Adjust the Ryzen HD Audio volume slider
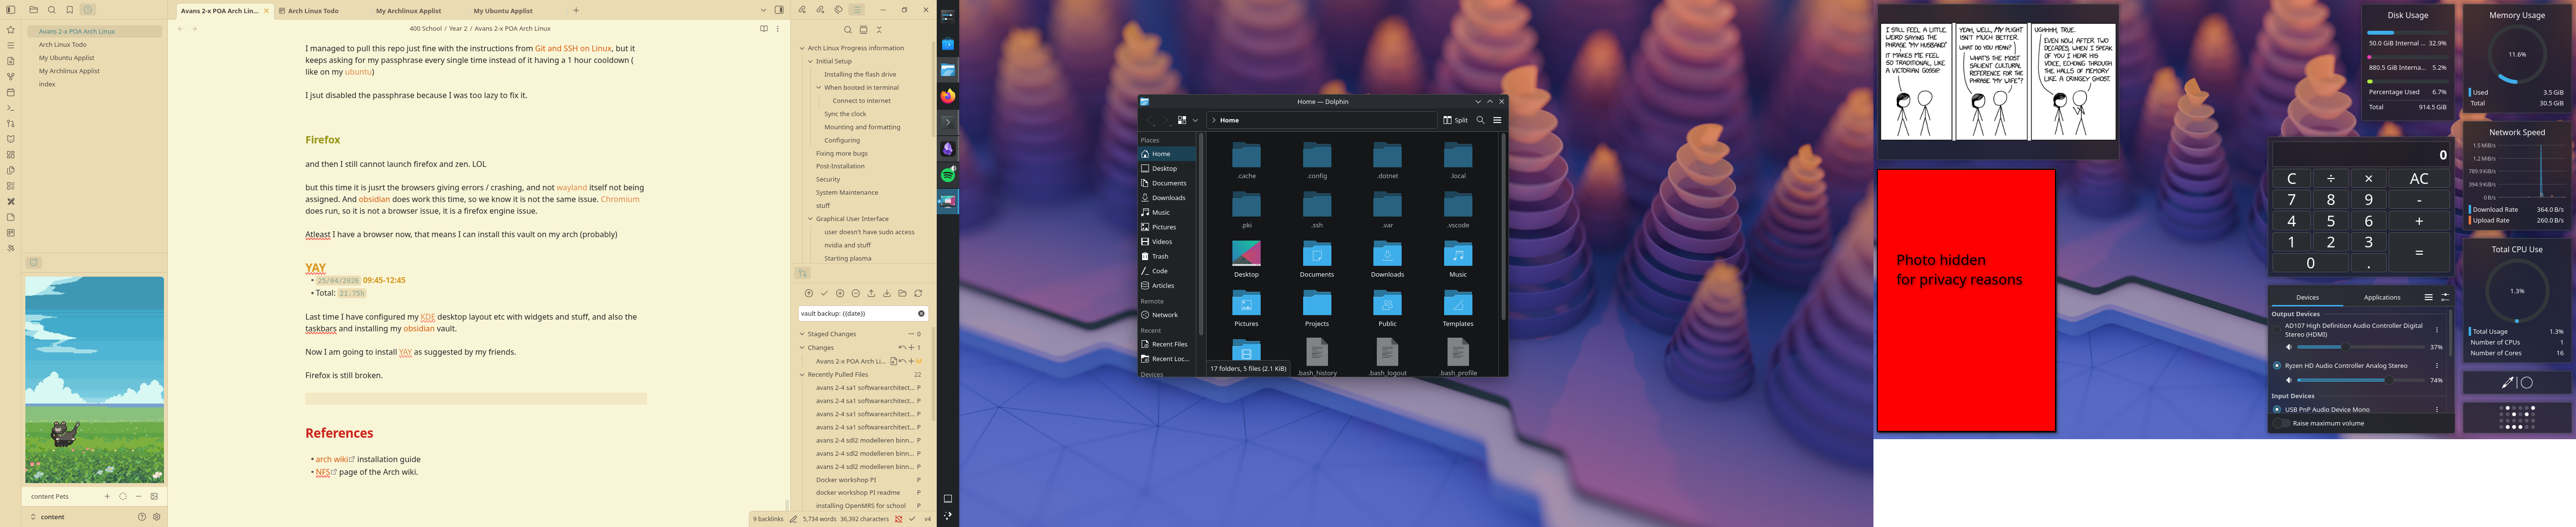 [2361, 380]
